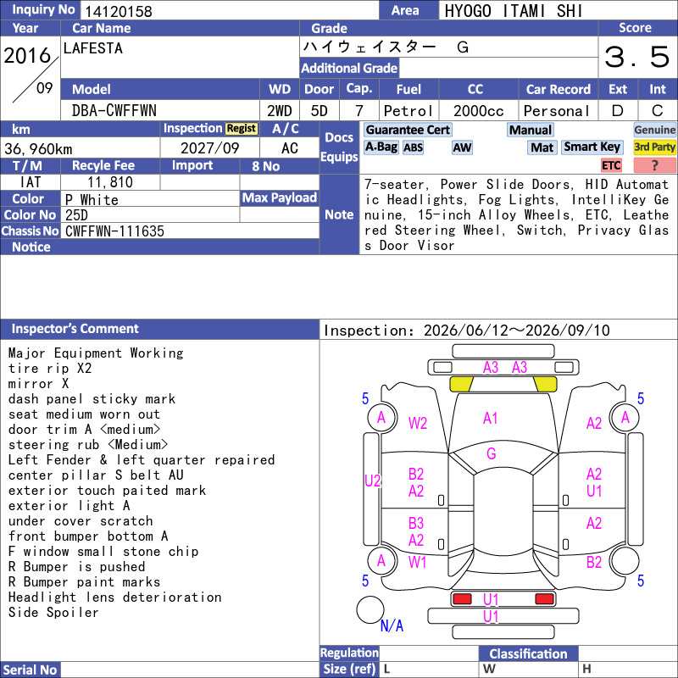Click the yellow 3rd Party badge
The width and height of the screenshot is (678, 678).
[654, 147]
